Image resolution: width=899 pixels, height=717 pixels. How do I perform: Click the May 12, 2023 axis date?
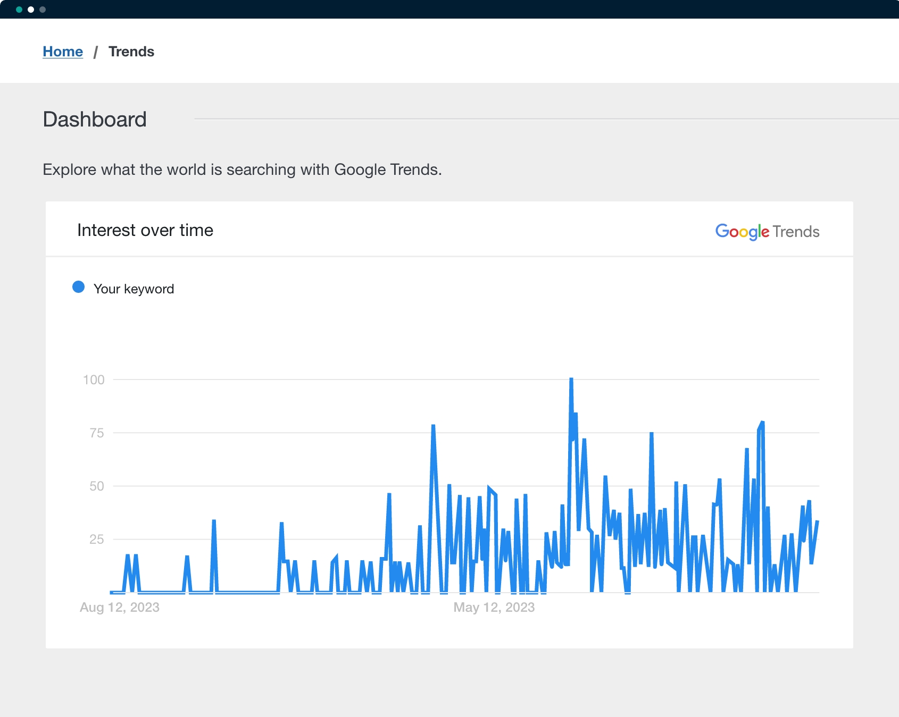(494, 607)
